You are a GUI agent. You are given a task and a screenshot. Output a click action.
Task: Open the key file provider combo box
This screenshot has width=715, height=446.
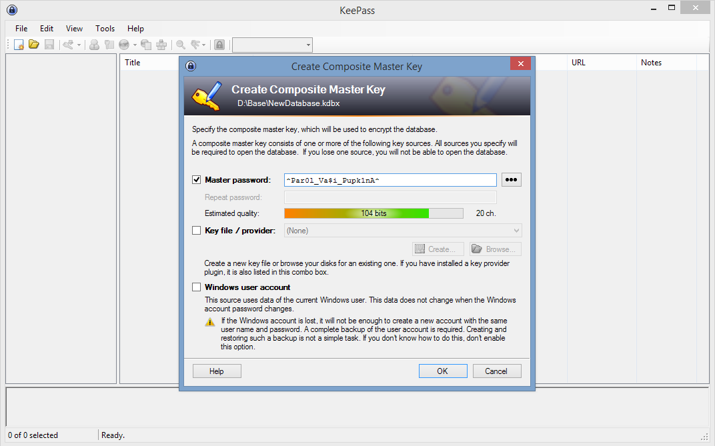coord(515,230)
